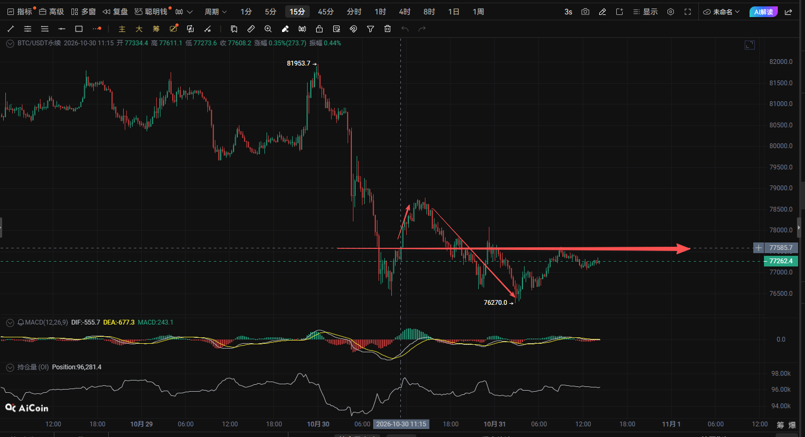Switch to the 分时 timeframe
The image size is (805, 437).
pos(354,12)
